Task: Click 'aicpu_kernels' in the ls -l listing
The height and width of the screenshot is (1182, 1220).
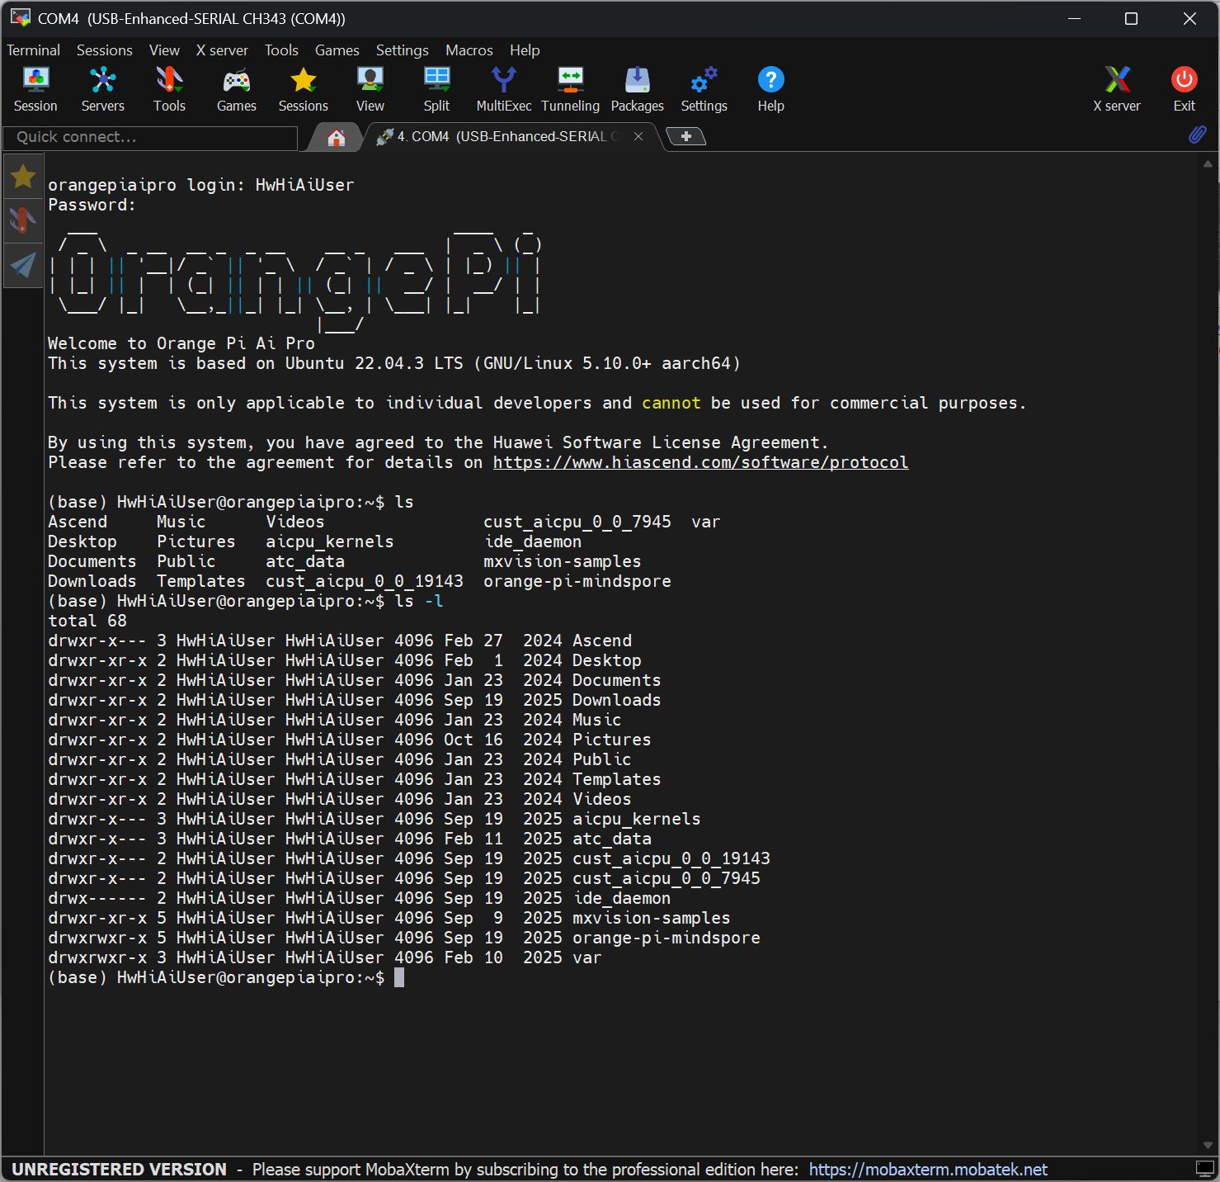Action: tap(637, 819)
